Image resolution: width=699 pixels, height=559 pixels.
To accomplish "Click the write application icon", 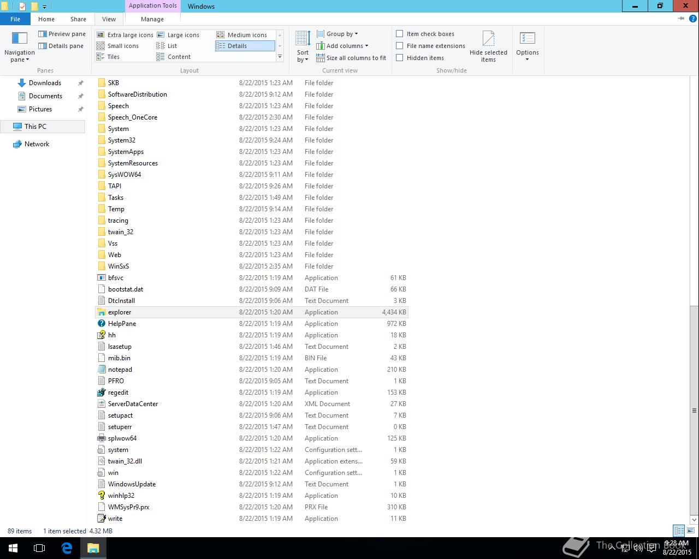I will (x=101, y=519).
